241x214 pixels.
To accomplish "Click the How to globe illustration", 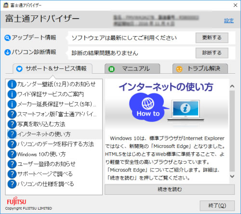I will click(148, 107).
